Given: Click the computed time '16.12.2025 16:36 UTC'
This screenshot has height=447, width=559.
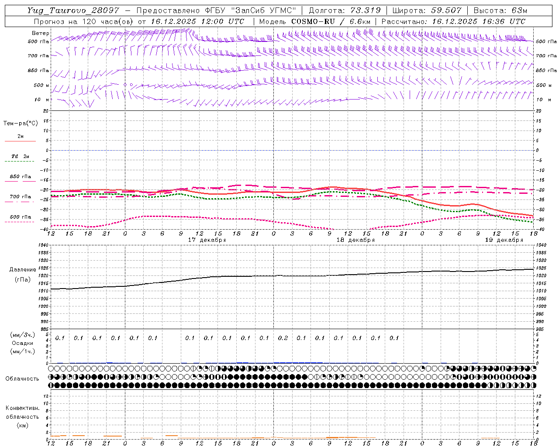Looking at the screenshot, I should click(479, 21).
